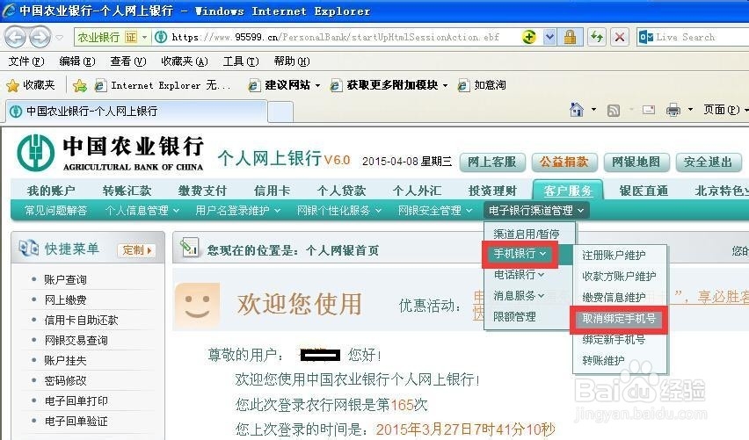Open the 帮助(H) menu
The height and width of the screenshot is (440, 749).
pyautogui.click(x=291, y=61)
